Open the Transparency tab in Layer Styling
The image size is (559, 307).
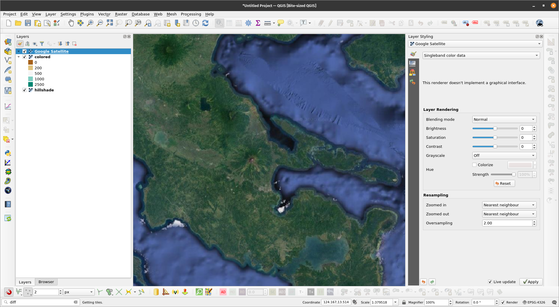412,63
